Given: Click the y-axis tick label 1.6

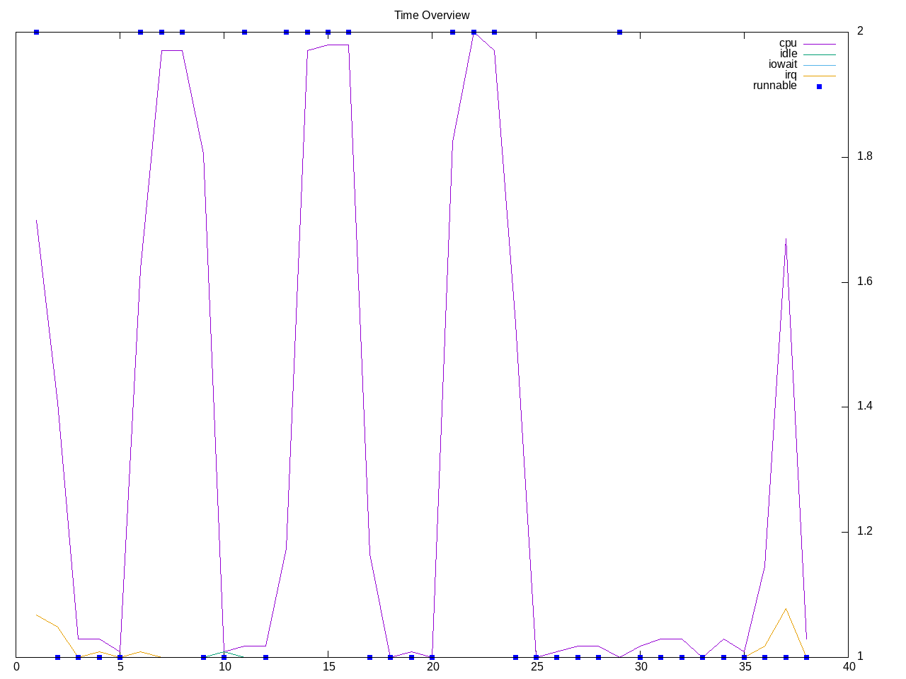Looking at the screenshot, I should (x=865, y=282).
